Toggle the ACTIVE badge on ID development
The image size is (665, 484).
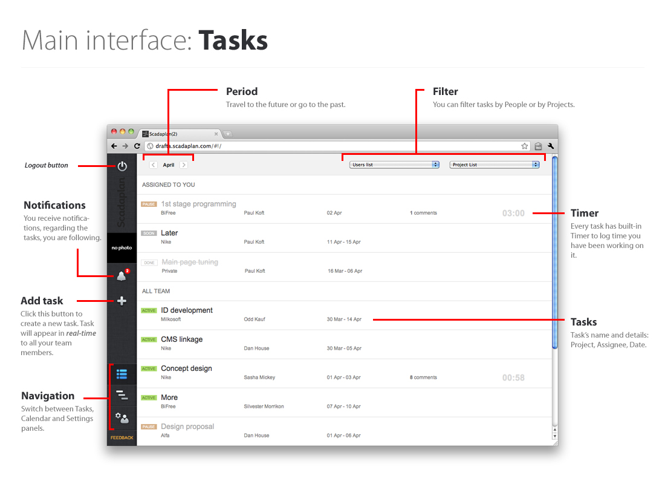click(149, 310)
